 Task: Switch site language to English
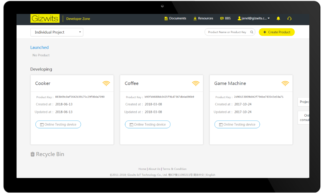pyautogui.click(x=211, y=175)
